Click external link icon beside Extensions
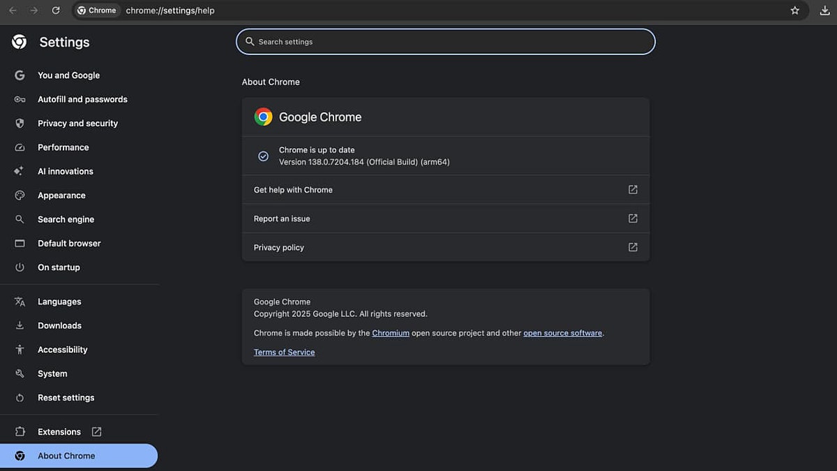The height and width of the screenshot is (471, 837). tap(96, 431)
